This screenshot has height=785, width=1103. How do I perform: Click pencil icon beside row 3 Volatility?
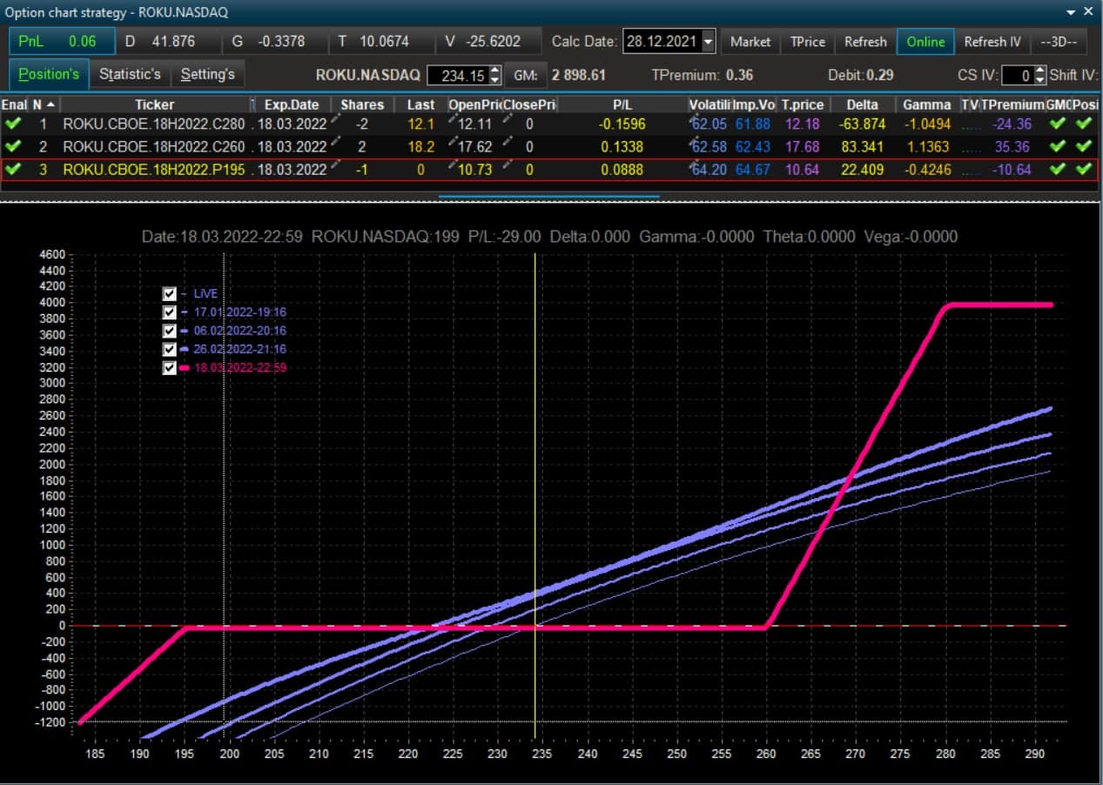[694, 164]
